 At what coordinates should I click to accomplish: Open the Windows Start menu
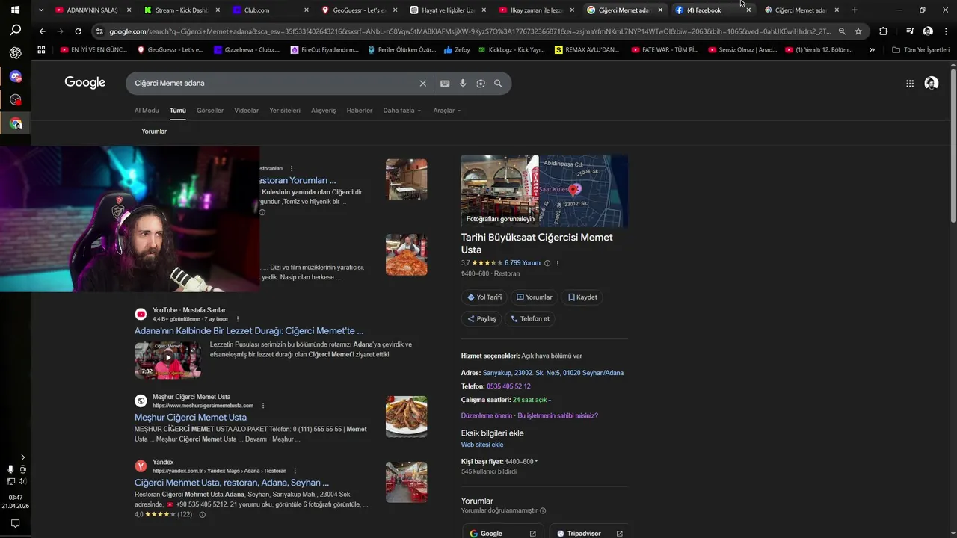[15, 10]
